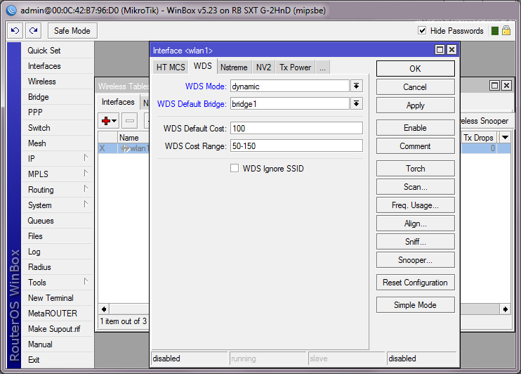
Task: Toggle the Hide Passwords checkbox
Action: pyautogui.click(x=422, y=31)
